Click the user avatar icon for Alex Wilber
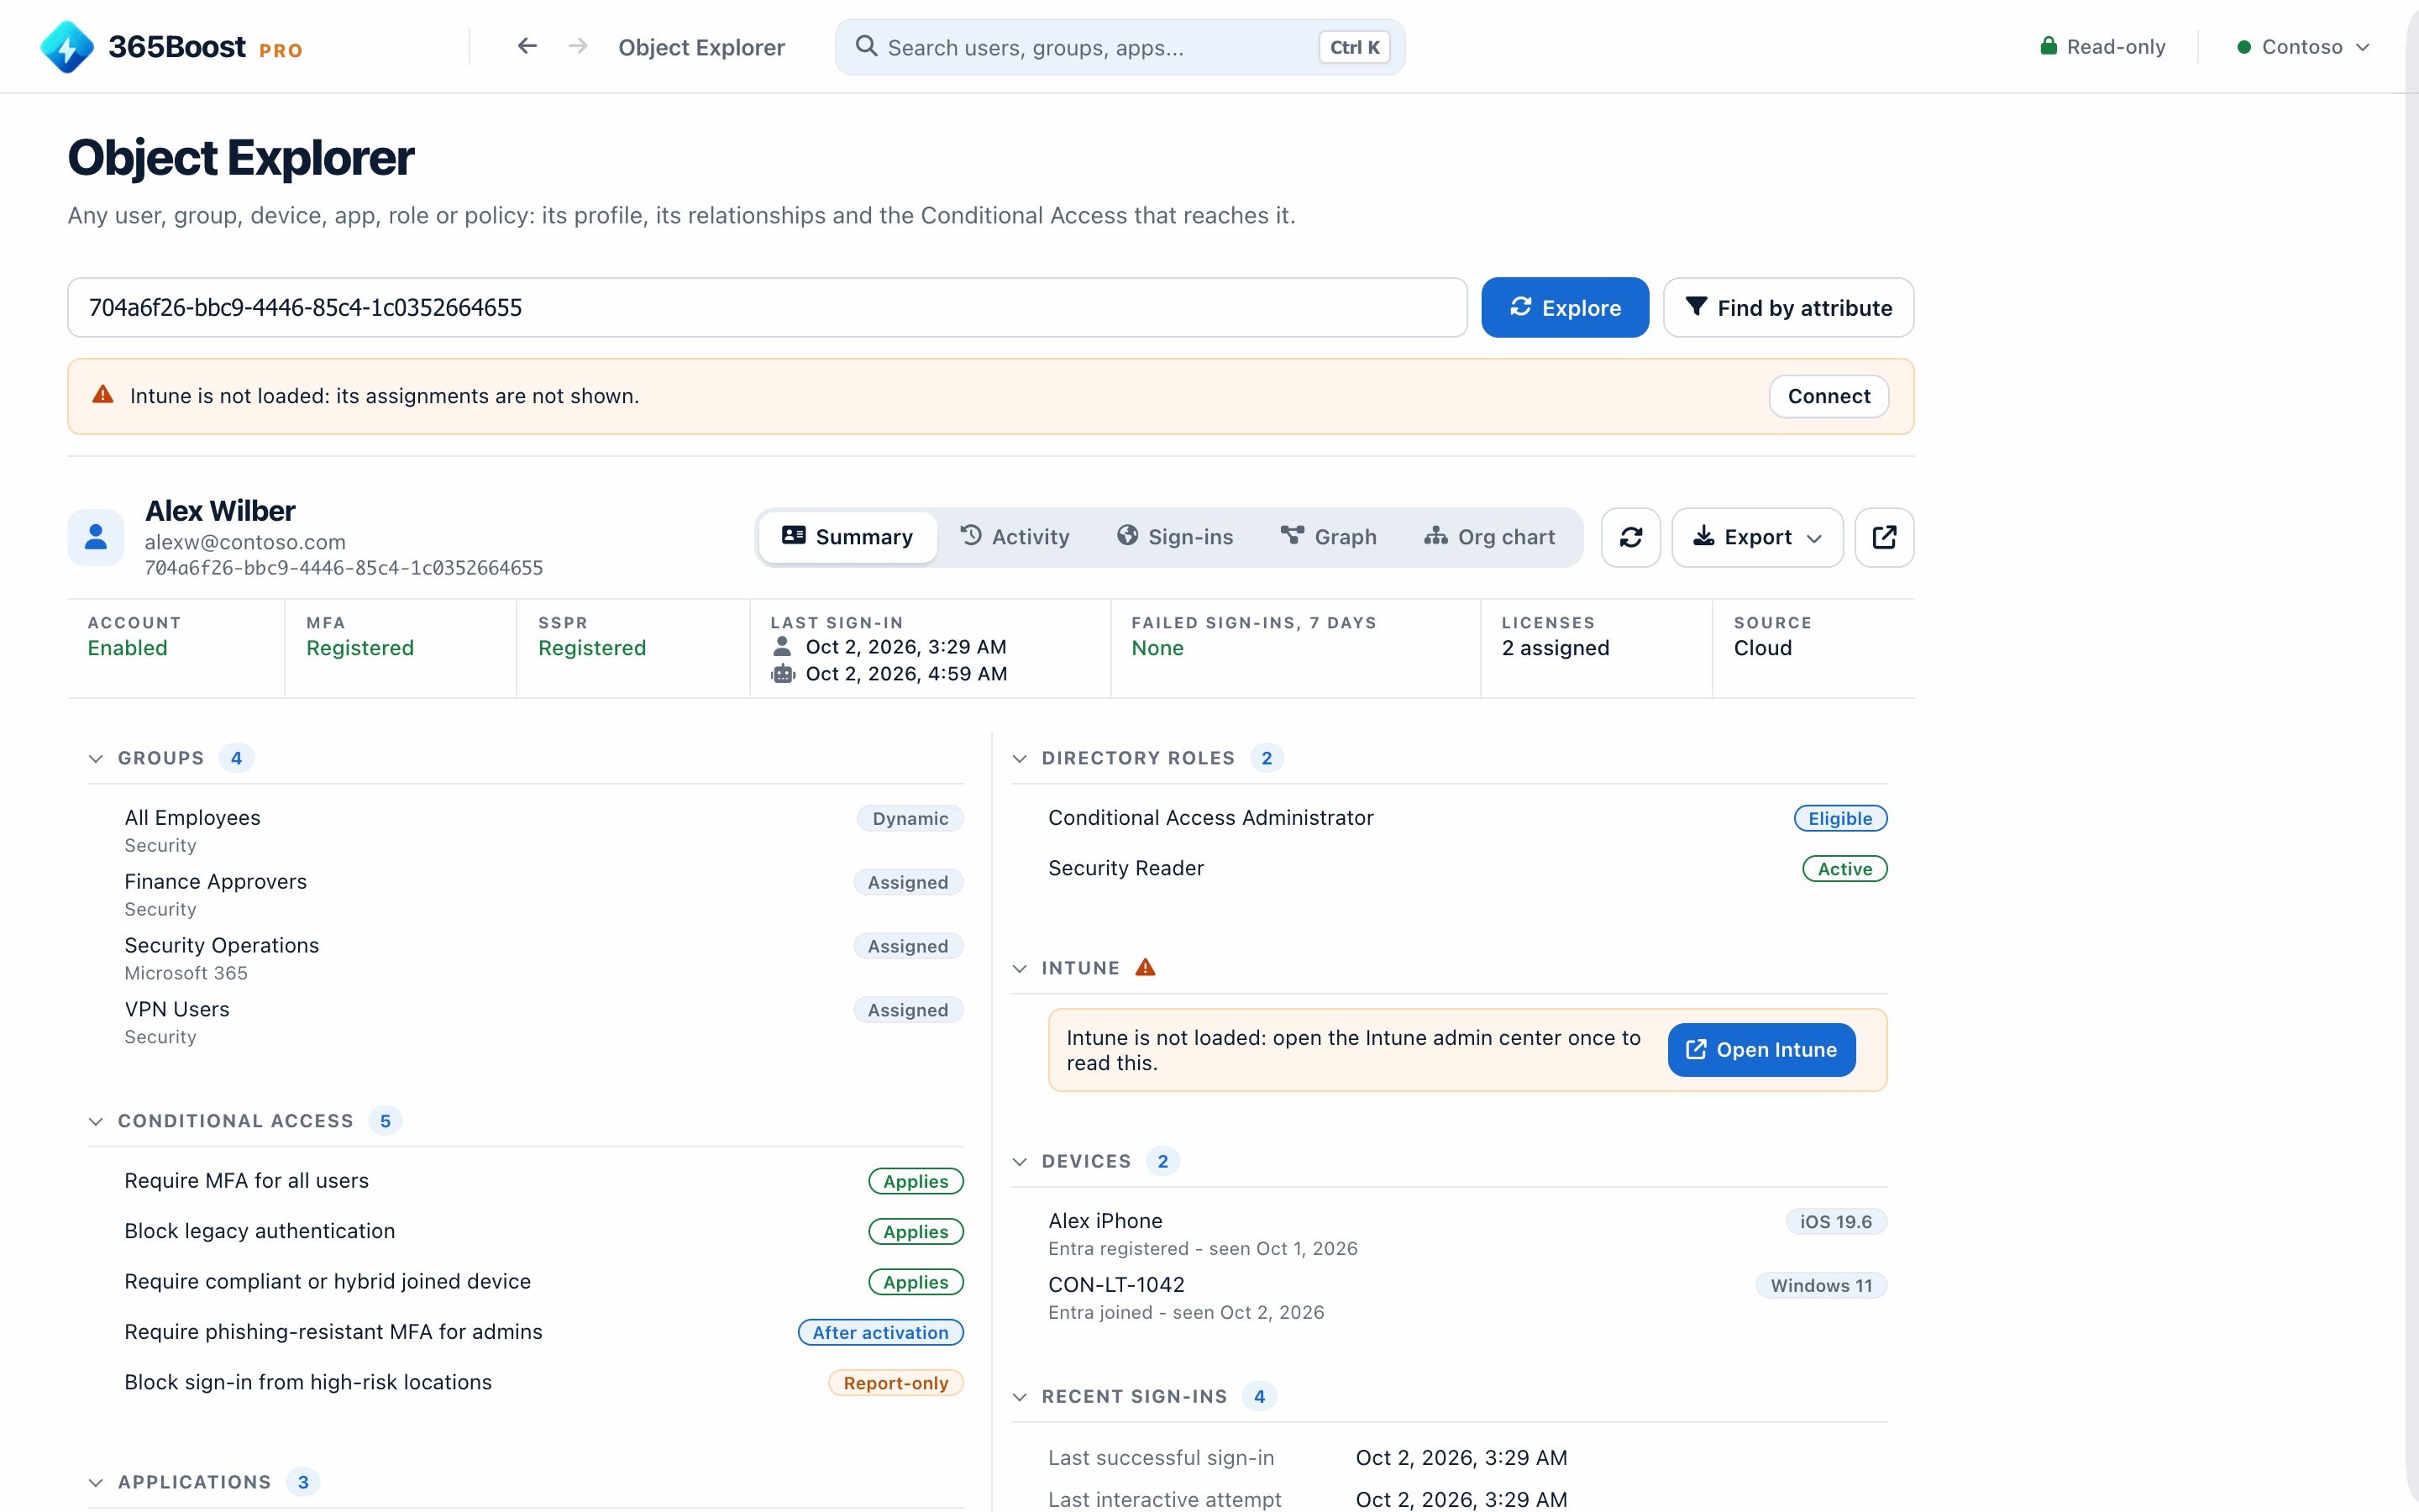 [x=96, y=538]
